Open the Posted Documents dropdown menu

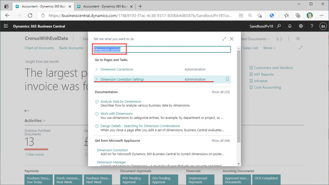point(255,39)
